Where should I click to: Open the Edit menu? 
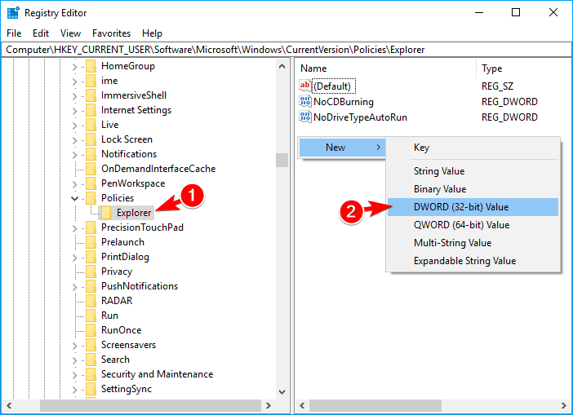(x=41, y=33)
